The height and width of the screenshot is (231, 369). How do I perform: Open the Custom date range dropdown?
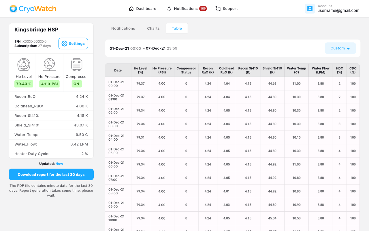[340, 48]
